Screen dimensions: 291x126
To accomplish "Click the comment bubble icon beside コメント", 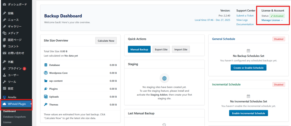I will 4,46.
